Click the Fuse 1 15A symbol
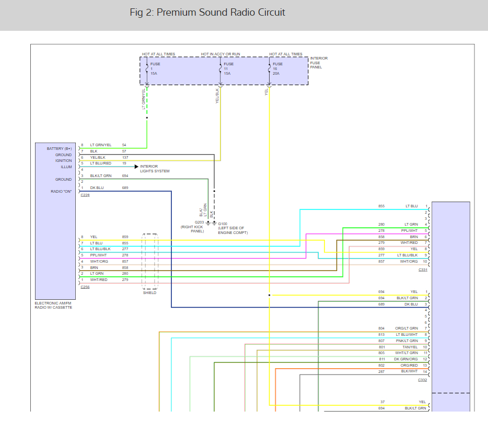 [147, 68]
